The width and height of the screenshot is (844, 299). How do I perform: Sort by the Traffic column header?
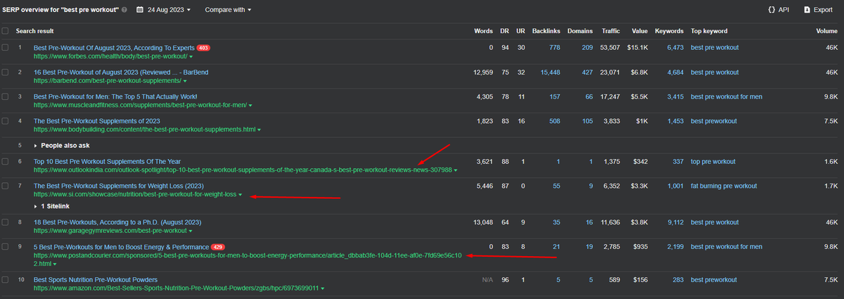(610, 31)
